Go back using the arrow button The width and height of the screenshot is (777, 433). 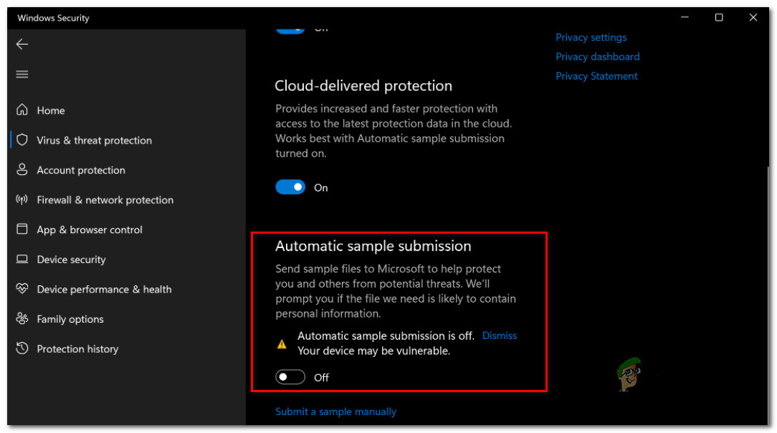[22, 44]
